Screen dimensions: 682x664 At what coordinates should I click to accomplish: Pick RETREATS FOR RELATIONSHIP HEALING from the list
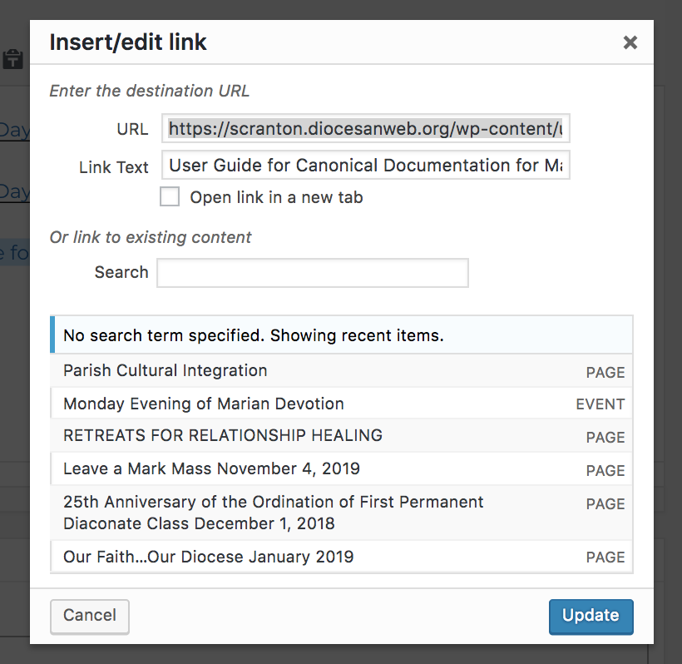(223, 435)
